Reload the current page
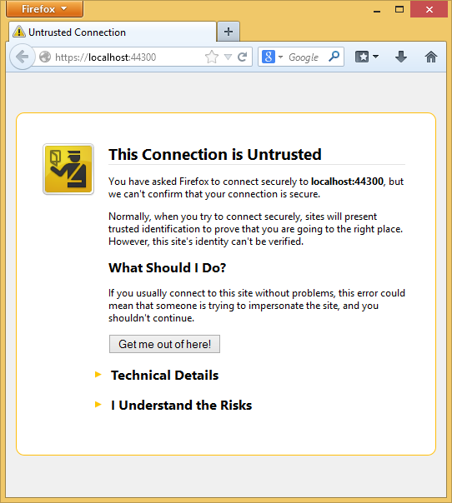The image size is (452, 503). (242, 57)
